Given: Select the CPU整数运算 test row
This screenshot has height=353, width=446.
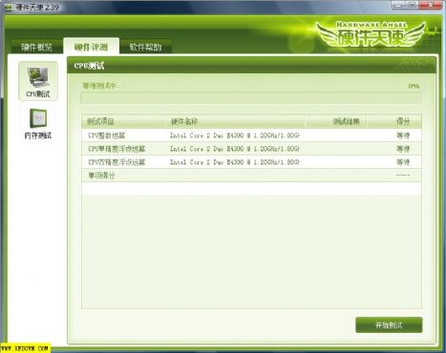Looking at the screenshot, I should coord(251,135).
